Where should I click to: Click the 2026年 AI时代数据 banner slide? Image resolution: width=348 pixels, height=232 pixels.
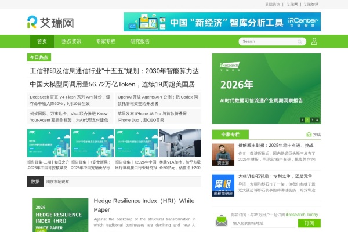pos(266,89)
